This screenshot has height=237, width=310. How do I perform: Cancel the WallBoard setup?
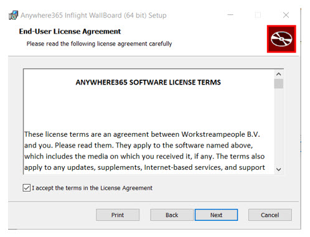(270, 215)
